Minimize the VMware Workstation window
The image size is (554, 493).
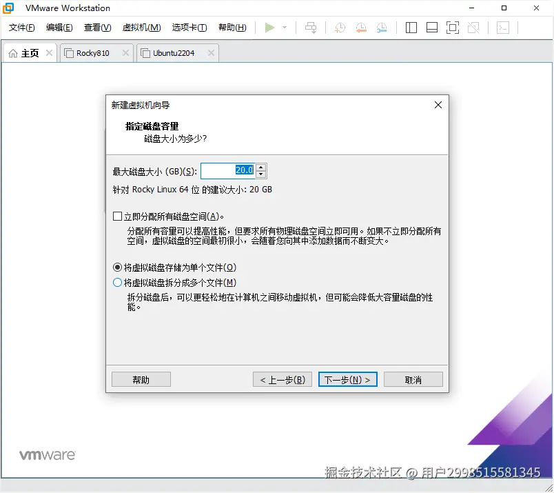(472, 8)
